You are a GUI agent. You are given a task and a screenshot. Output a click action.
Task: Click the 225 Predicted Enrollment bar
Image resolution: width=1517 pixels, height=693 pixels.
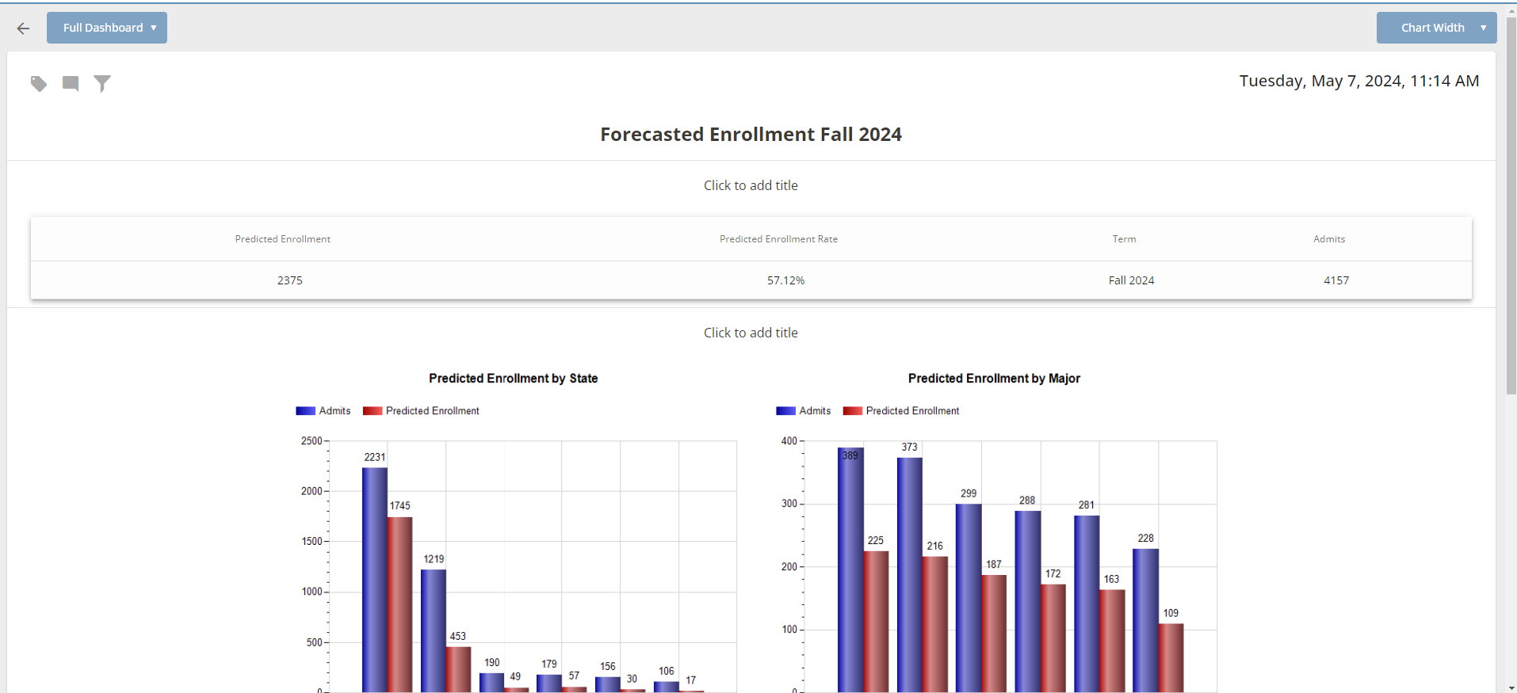[x=876, y=622]
